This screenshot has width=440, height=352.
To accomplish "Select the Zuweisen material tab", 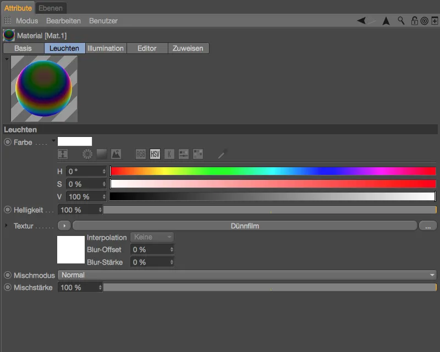I will pos(188,48).
